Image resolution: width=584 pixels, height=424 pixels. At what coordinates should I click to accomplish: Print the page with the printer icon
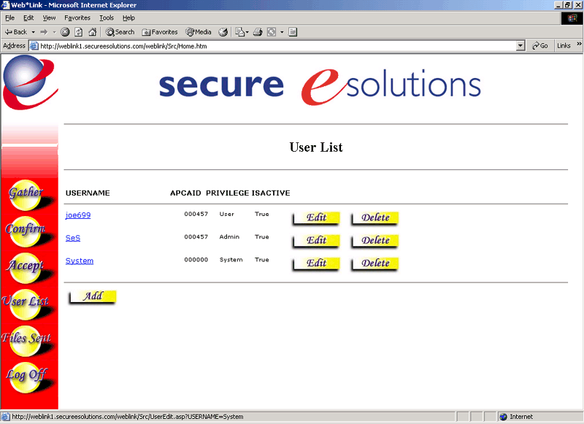pyautogui.click(x=258, y=32)
